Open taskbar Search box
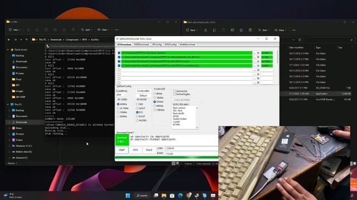The height and width of the screenshot is (200, 357). 142,195
